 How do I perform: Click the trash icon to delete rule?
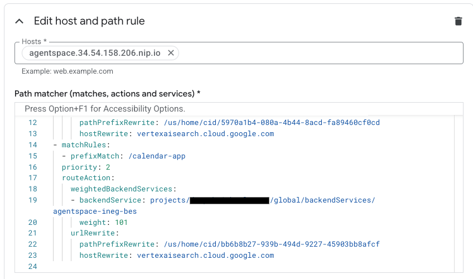458,21
